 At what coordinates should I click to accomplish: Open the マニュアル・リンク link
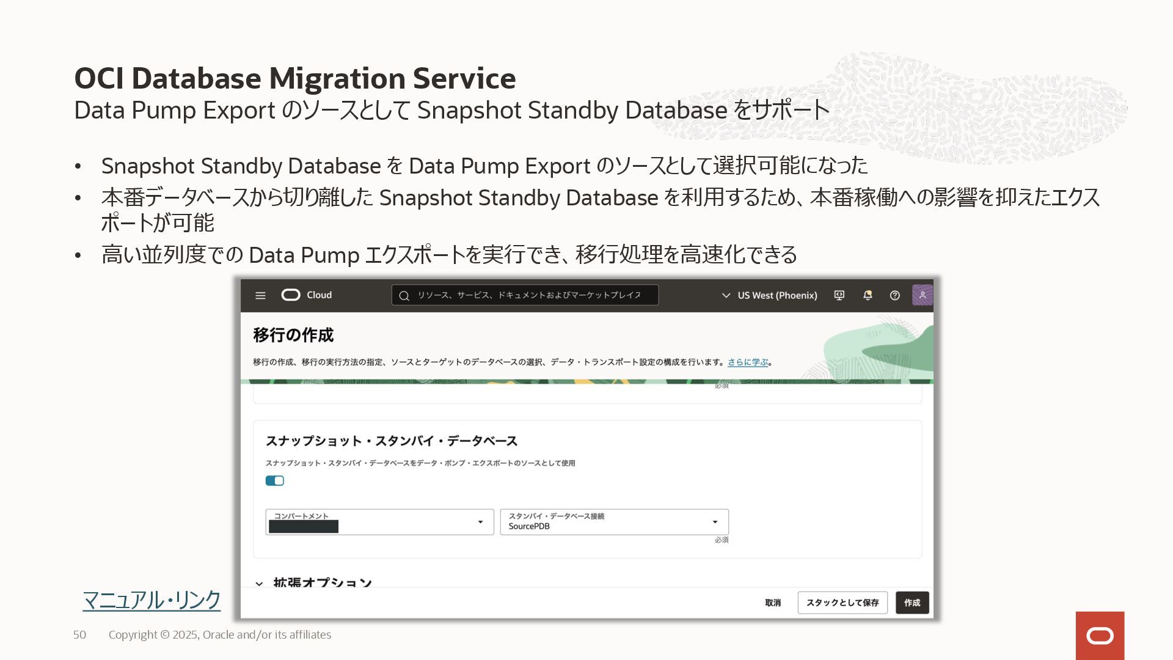(x=152, y=599)
